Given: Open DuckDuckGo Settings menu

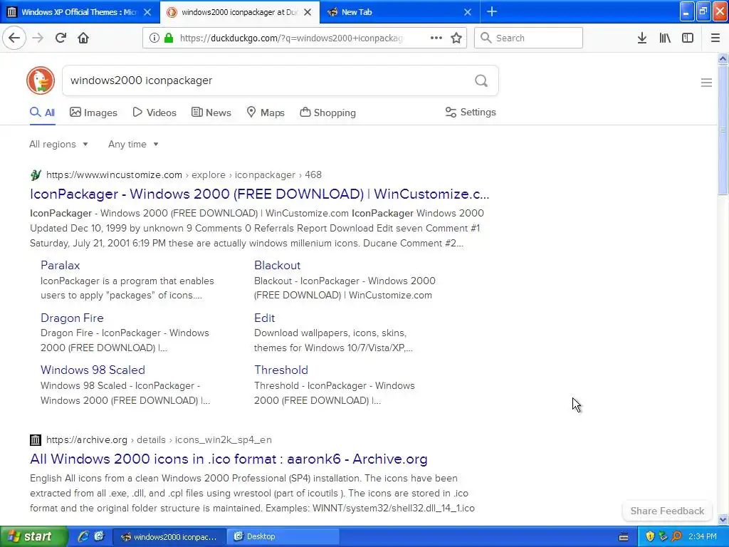Looking at the screenshot, I should (471, 112).
